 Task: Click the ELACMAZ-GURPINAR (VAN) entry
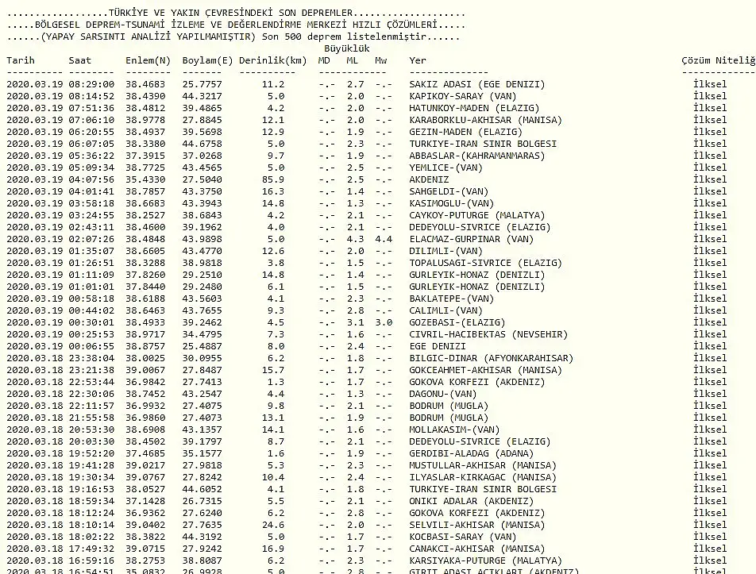tap(471, 239)
